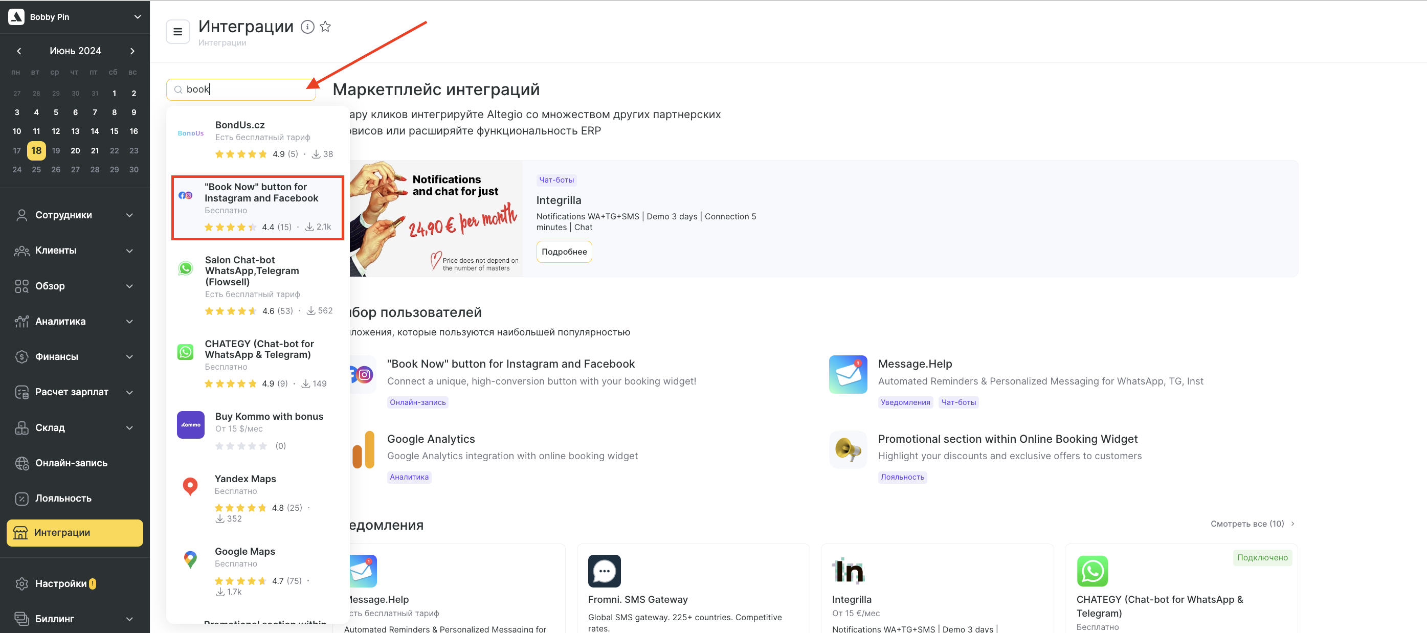Click Смотреть все (10) link

click(x=1252, y=524)
